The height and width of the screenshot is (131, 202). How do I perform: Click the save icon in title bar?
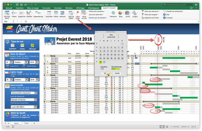(21, 5)
